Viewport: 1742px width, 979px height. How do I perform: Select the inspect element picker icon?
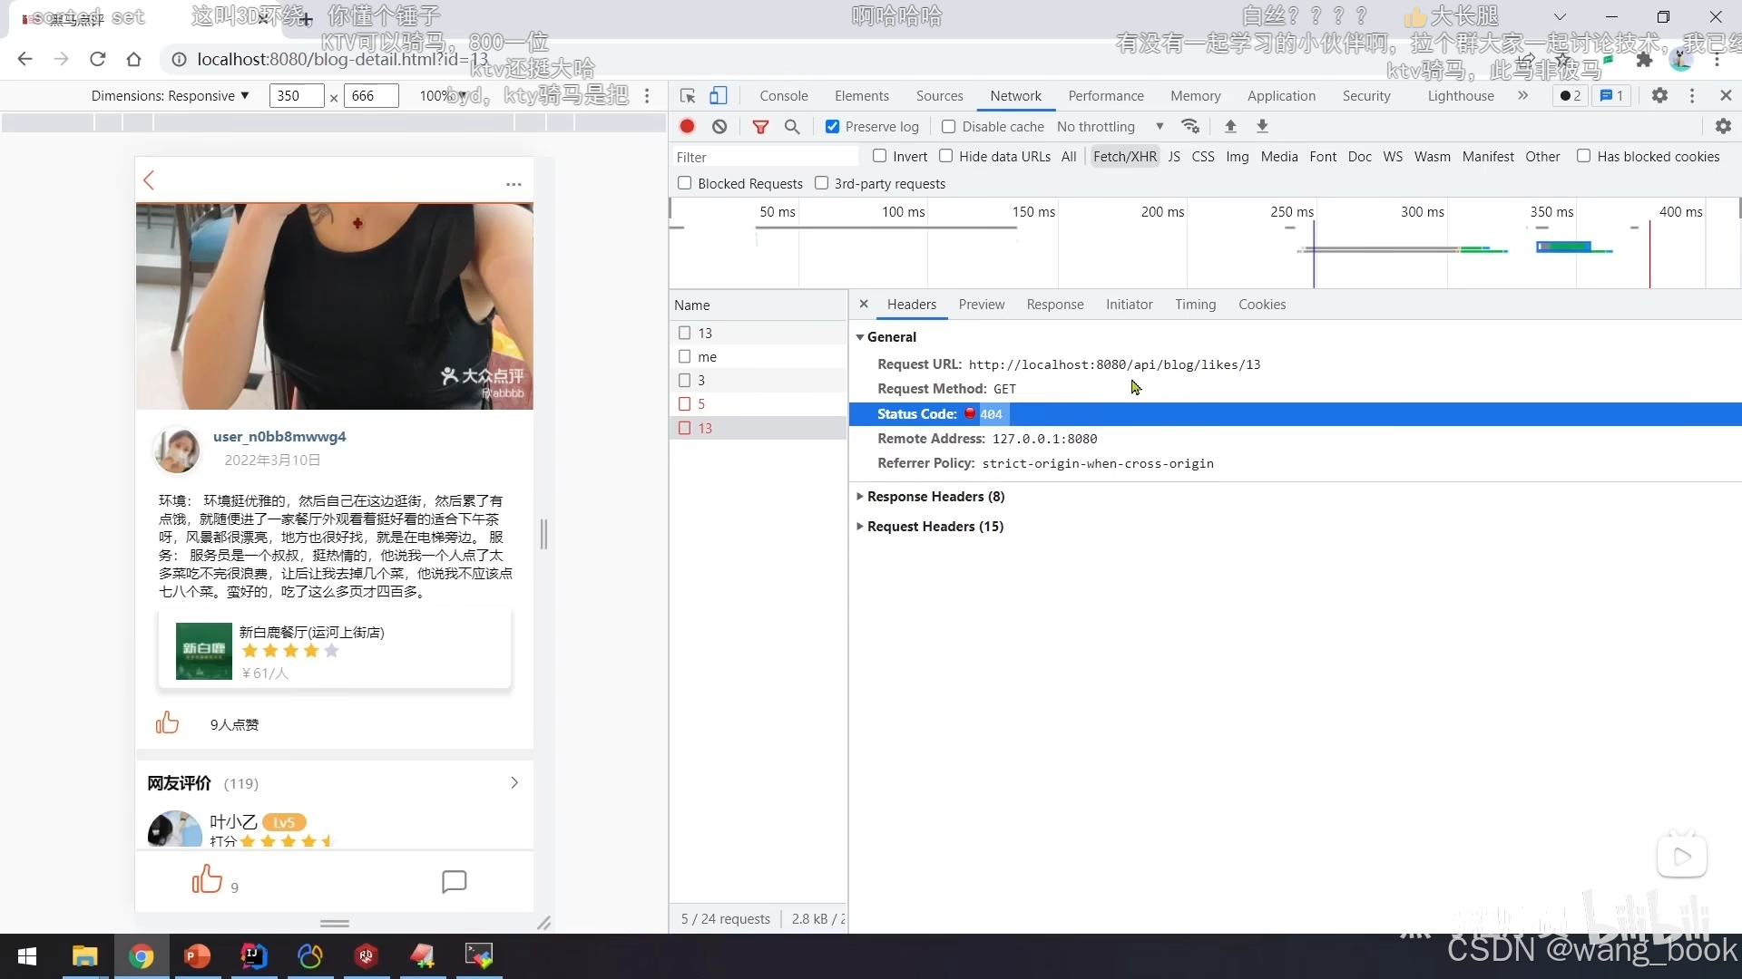coord(688,96)
